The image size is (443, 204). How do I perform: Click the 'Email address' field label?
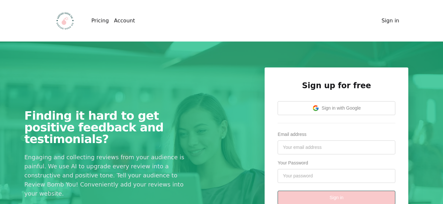tap(292, 134)
